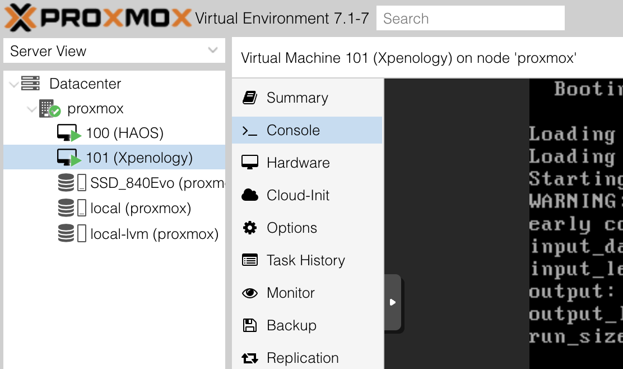Viewport: 623px width, 369px height.
Task: Click the running VM icon for 100 (HAOS)
Action: [69, 133]
